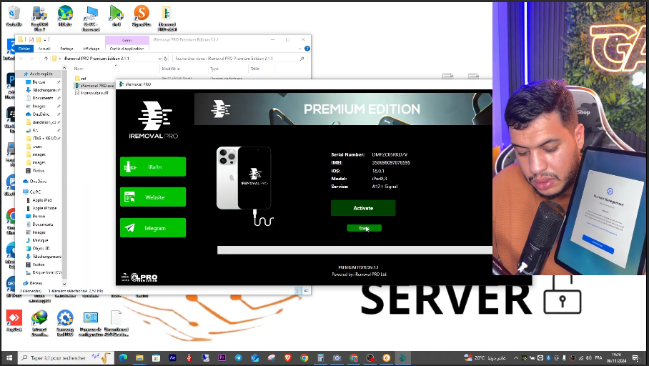Image resolution: width=649 pixels, height=366 pixels.
Task: Click the Explorer help question-mark icon
Action: tap(307, 49)
